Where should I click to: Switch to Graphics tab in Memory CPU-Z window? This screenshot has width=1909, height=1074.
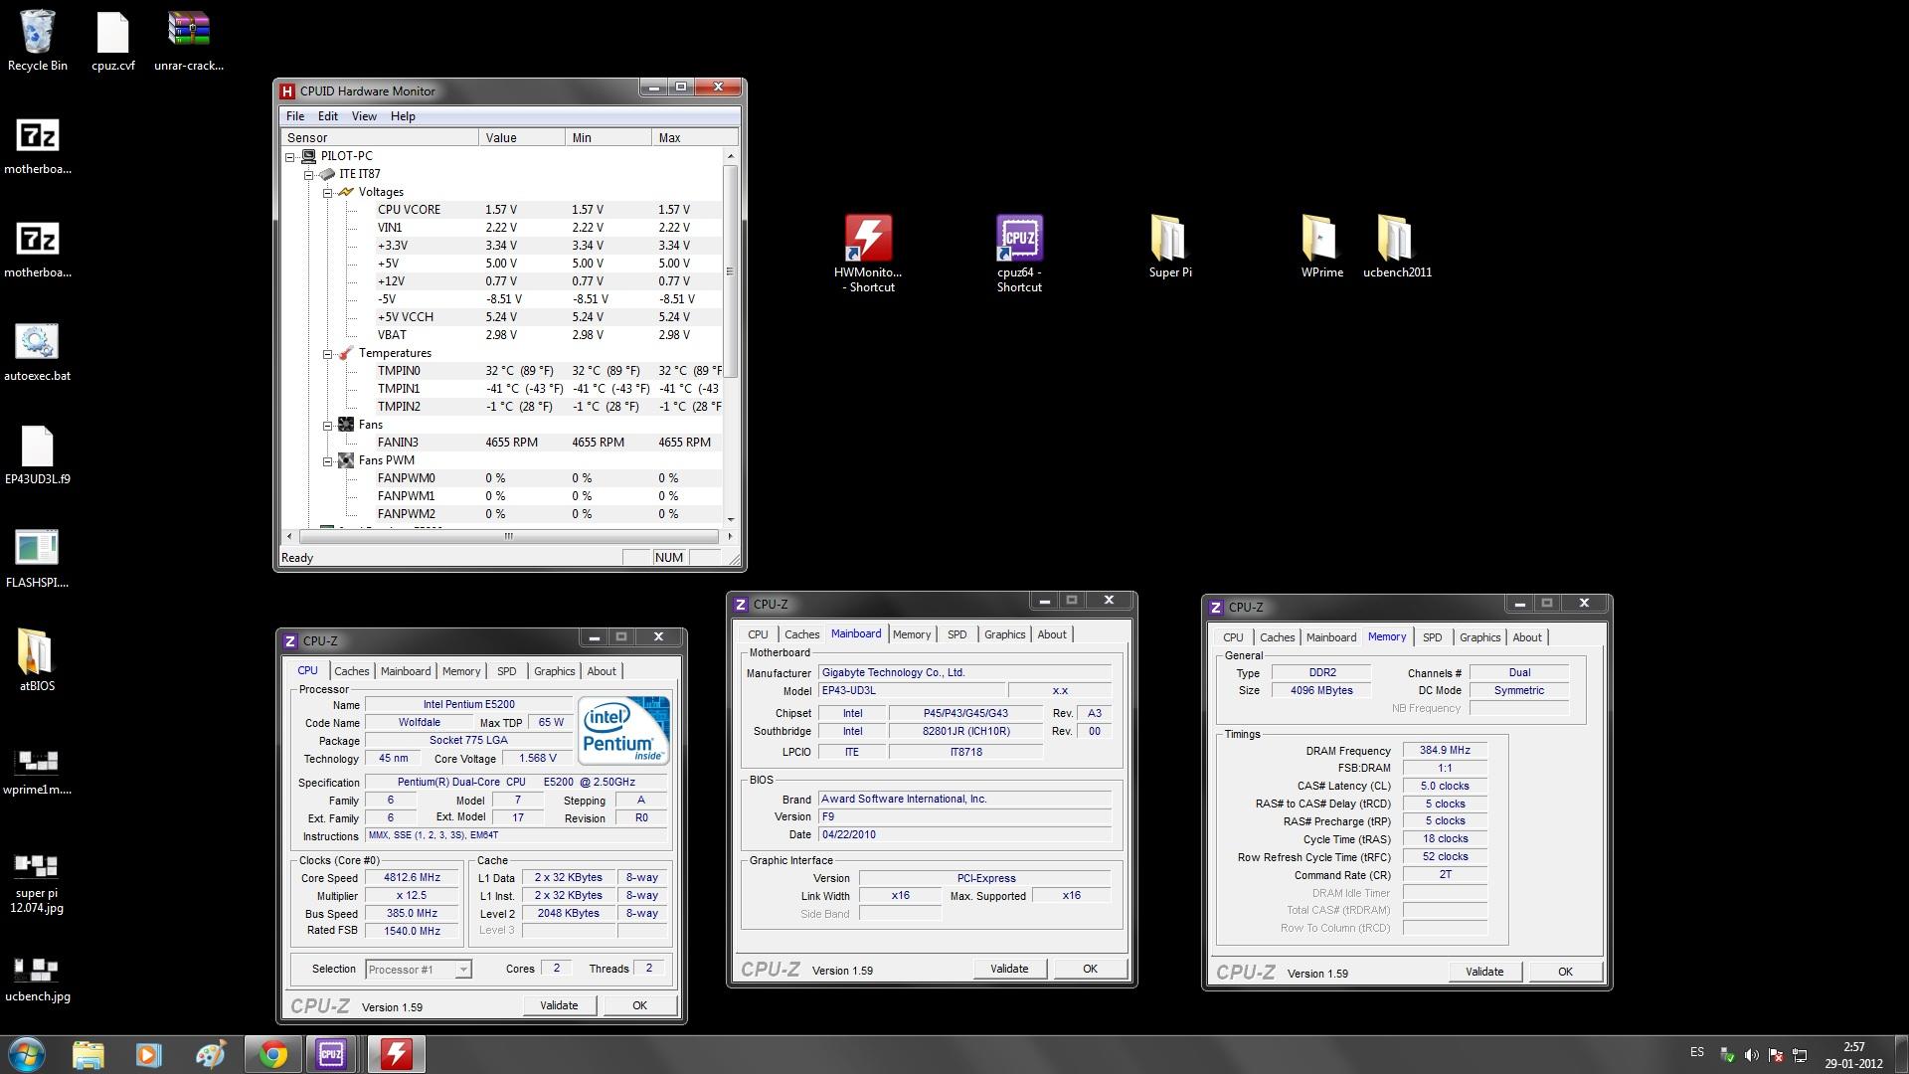click(x=1479, y=637)
